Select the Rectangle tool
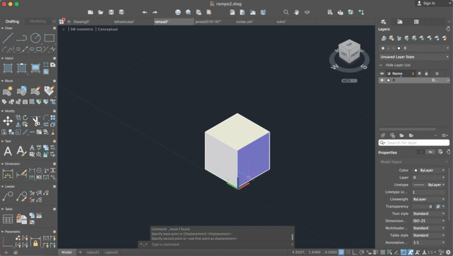Screen dimensions: 453x256 49,38
